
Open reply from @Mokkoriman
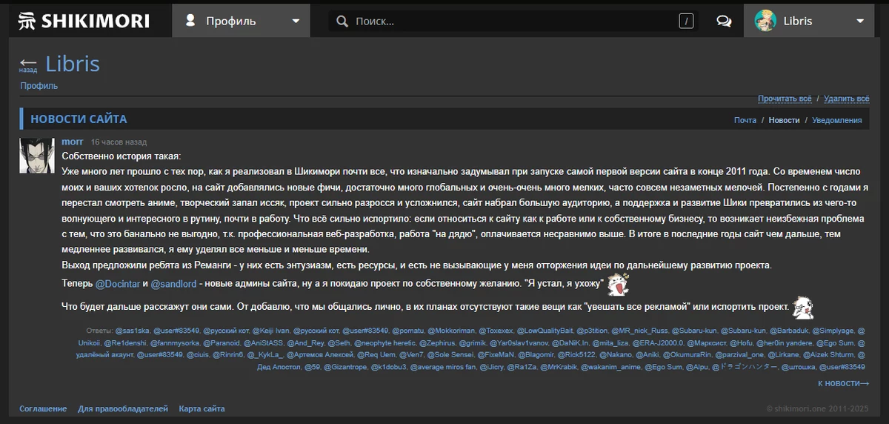point(450,330)
